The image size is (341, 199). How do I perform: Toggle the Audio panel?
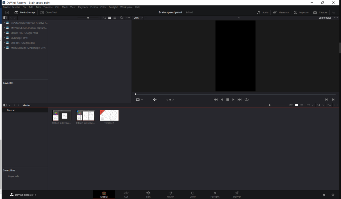(263, 12)
